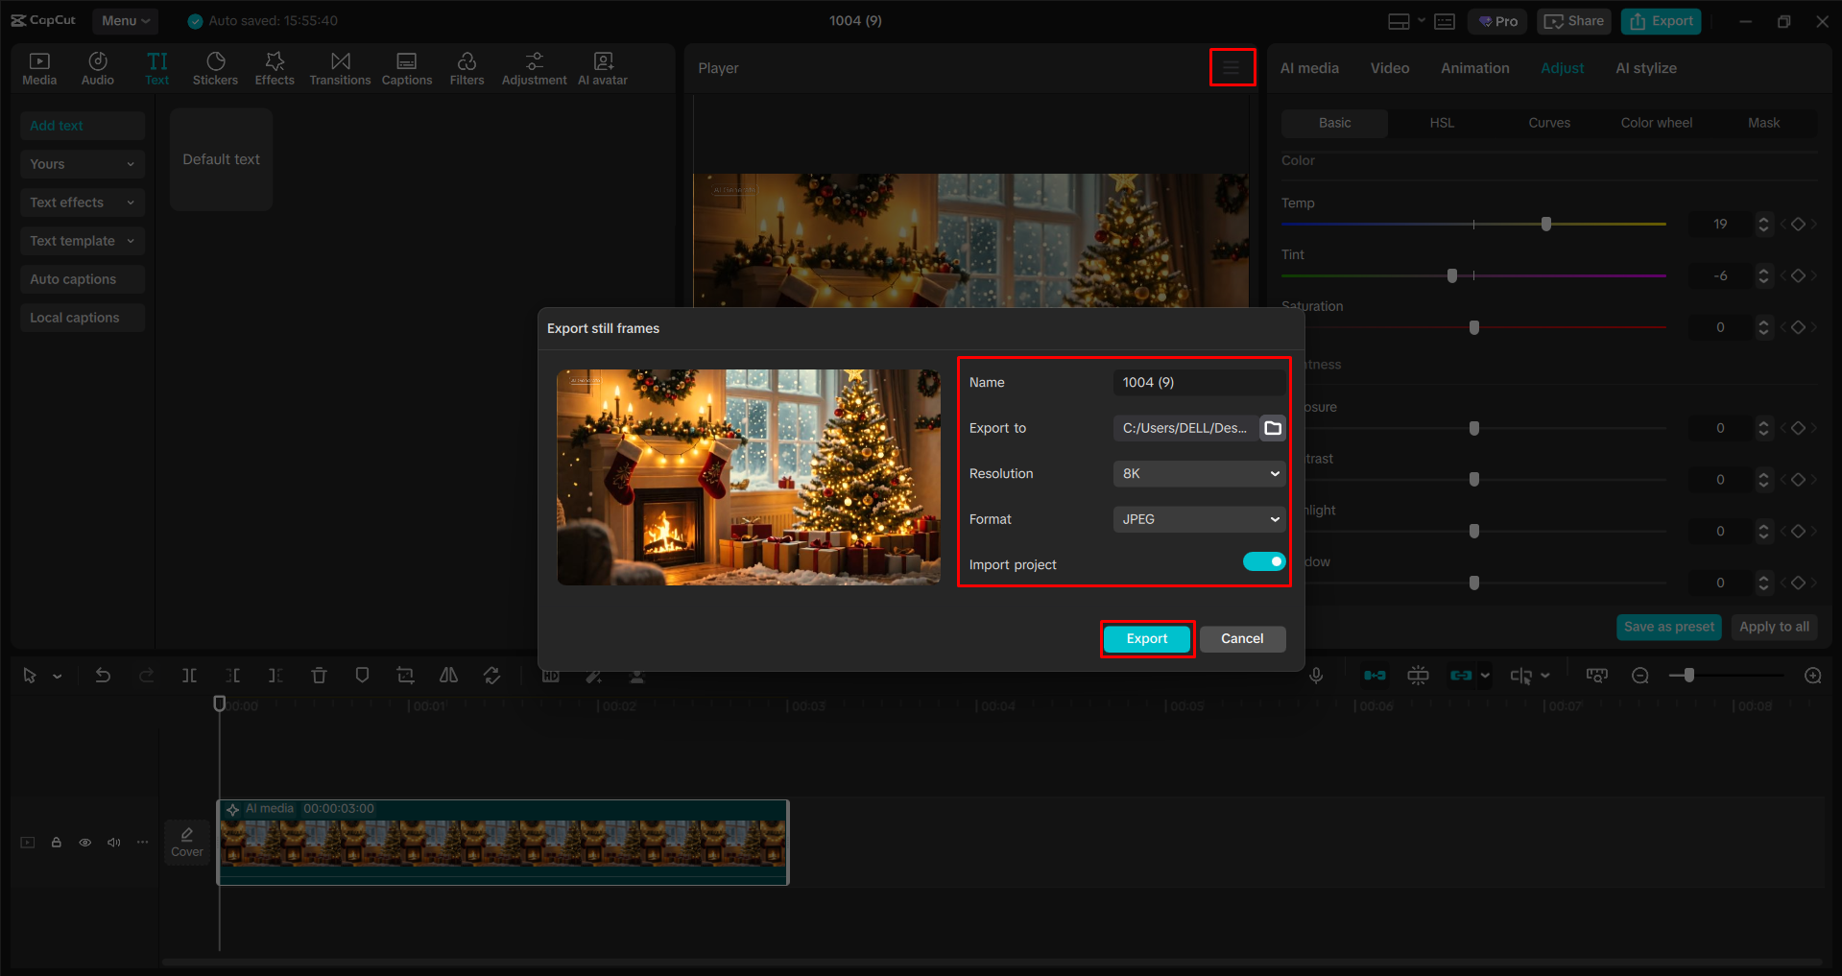Click the Record voiceover microphone icon
This screenshot has width=1842, height=976.
coord(1315,675)
